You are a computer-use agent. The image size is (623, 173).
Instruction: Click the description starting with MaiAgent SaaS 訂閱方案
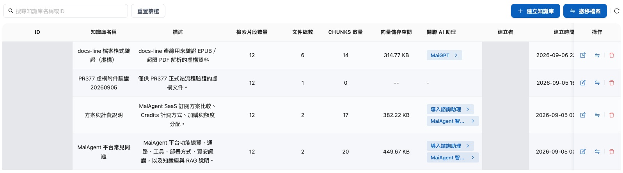(178, 115)
